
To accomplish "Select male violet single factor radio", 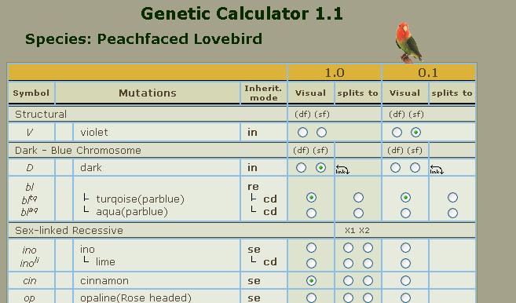I will point(321,132).
